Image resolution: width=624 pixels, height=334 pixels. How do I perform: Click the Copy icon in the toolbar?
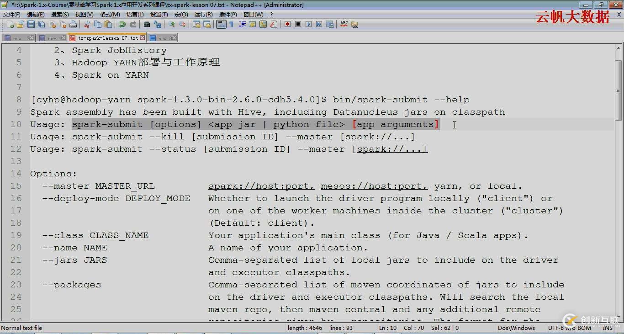[97, 24]
